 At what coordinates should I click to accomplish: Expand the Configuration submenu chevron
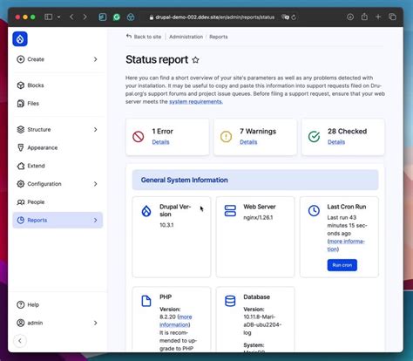[x=95, y=184]
